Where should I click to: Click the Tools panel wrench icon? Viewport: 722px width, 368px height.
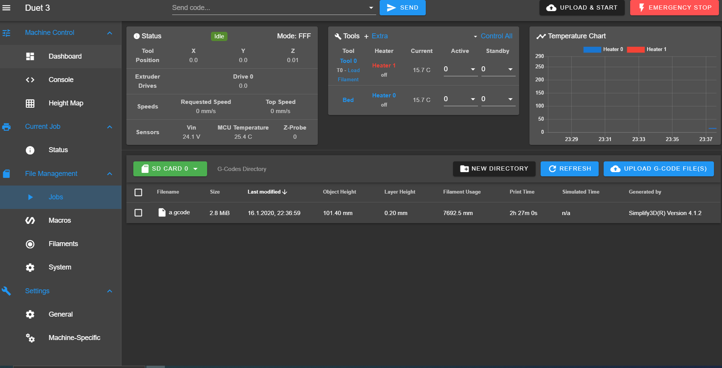tap(338, 36)
